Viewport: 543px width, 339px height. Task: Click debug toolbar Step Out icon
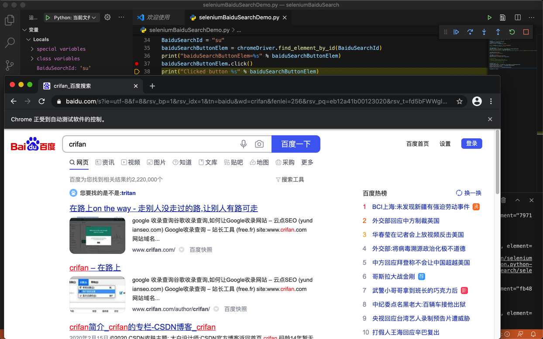498,32
